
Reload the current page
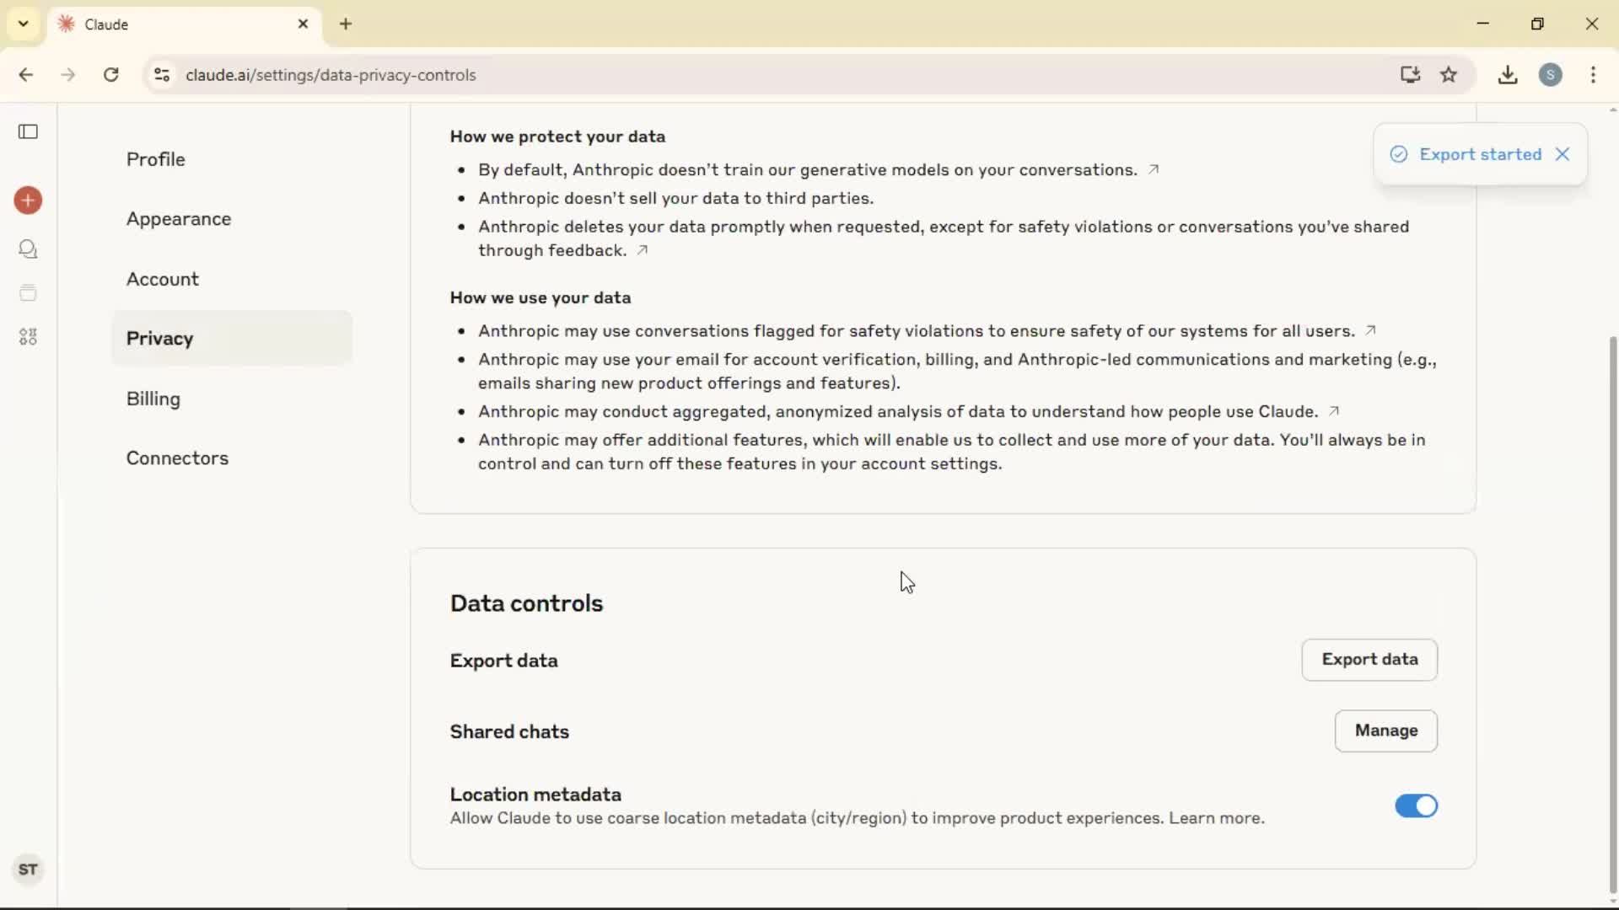111,75
